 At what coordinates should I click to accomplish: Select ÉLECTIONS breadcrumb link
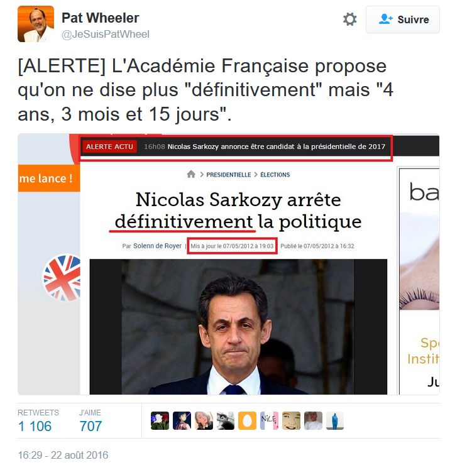[275, 175]
